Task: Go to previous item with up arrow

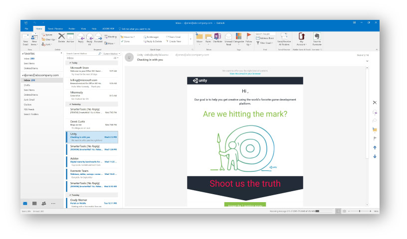Action: pos(375,148)
